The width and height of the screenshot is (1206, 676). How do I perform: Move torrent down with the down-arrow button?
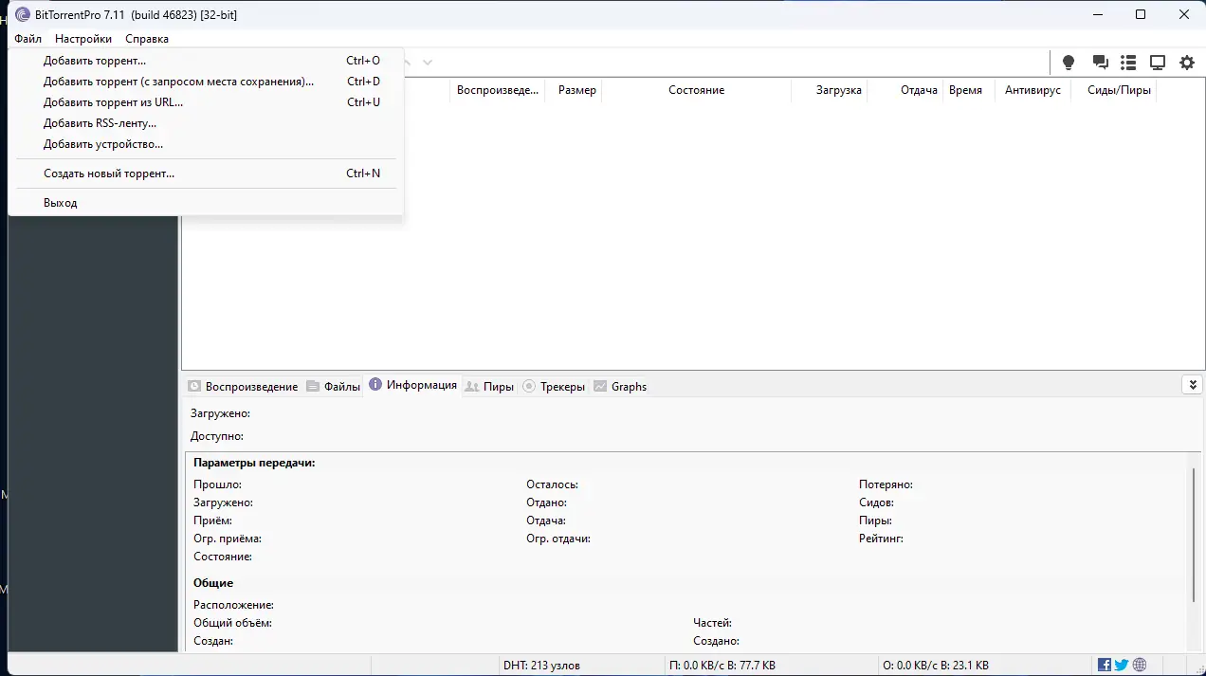pyautogui.click(x=428, y=63)
